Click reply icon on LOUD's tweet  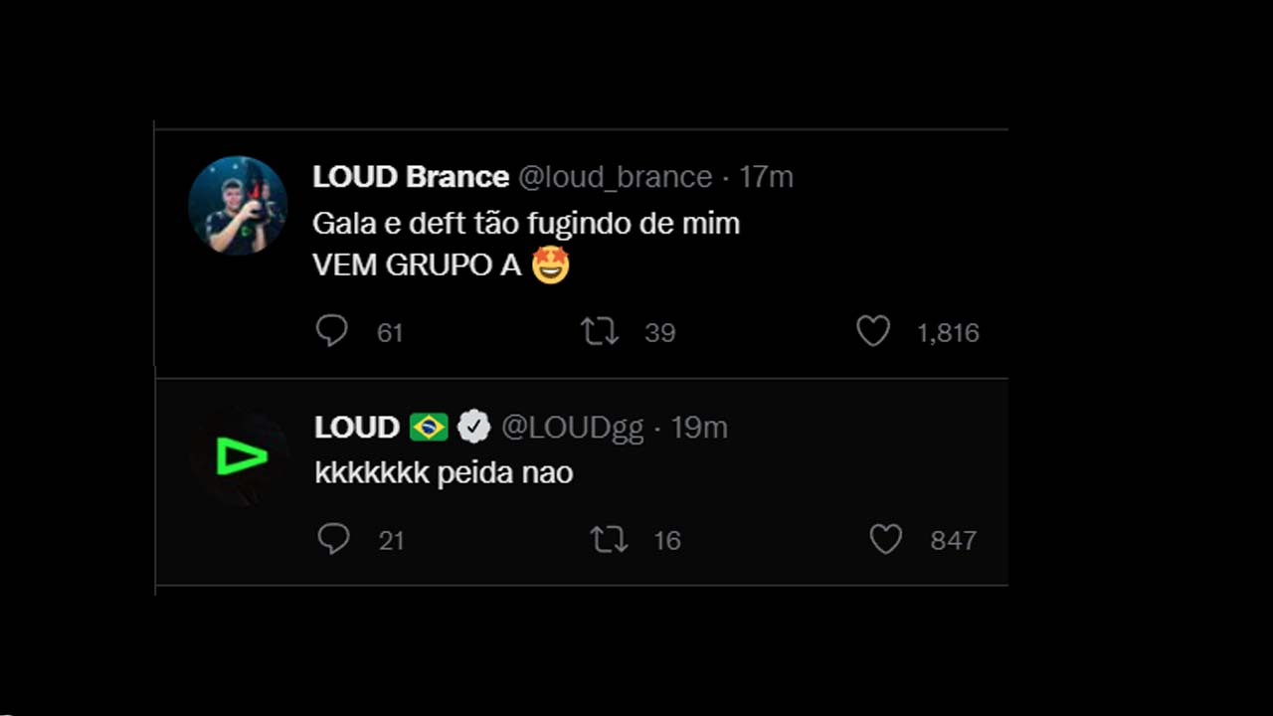(x=333, y=539)
